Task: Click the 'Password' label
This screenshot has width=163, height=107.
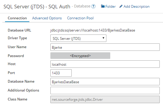Action: click(x=16, y=56)
